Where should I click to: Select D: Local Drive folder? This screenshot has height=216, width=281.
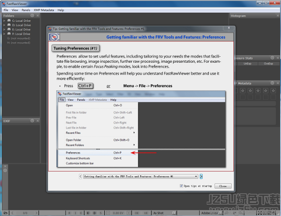pyautogui.click(x=21, y=25)
